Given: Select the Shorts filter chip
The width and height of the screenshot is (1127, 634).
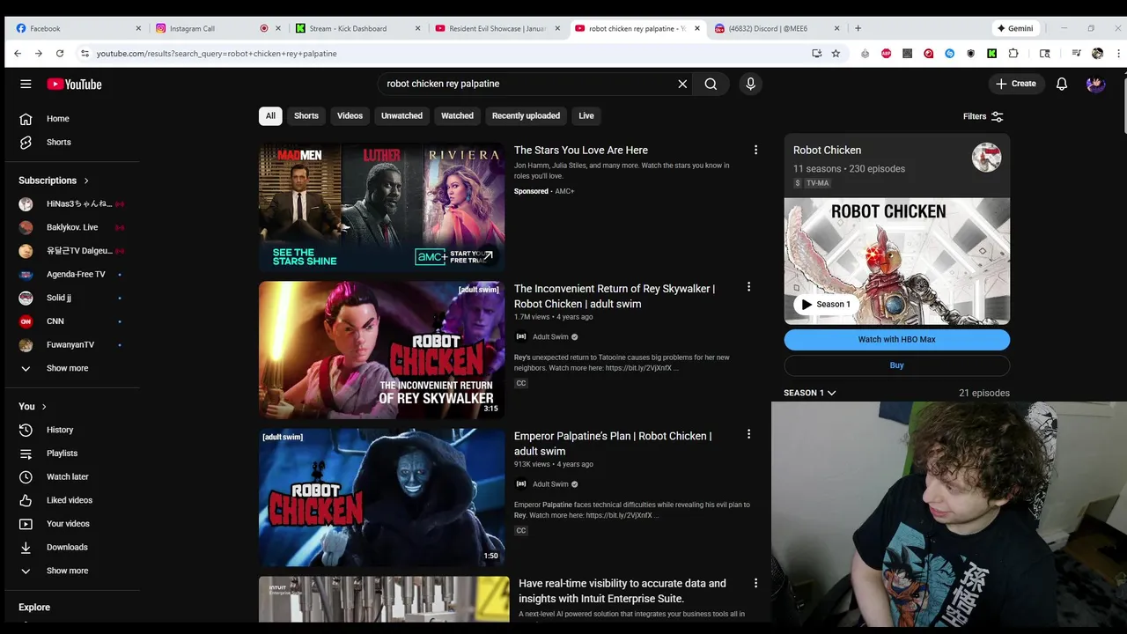Looking at the screenshot, I should 306,116.
